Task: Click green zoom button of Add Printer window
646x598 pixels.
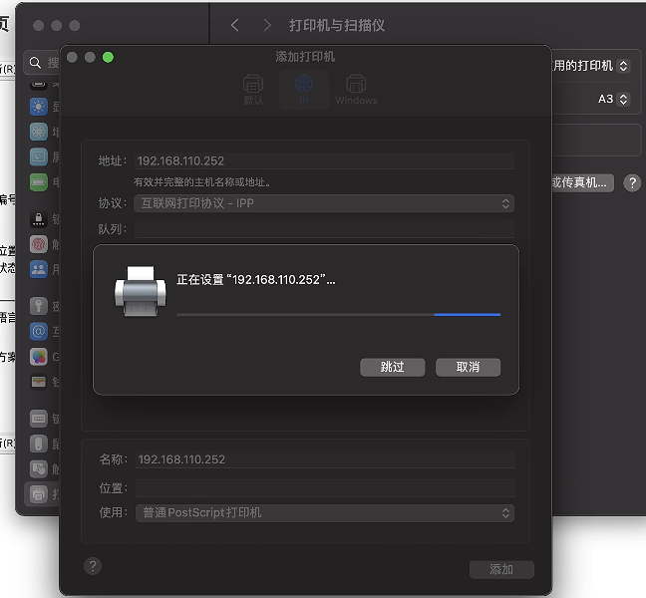Action: click(x=108, y=57)
